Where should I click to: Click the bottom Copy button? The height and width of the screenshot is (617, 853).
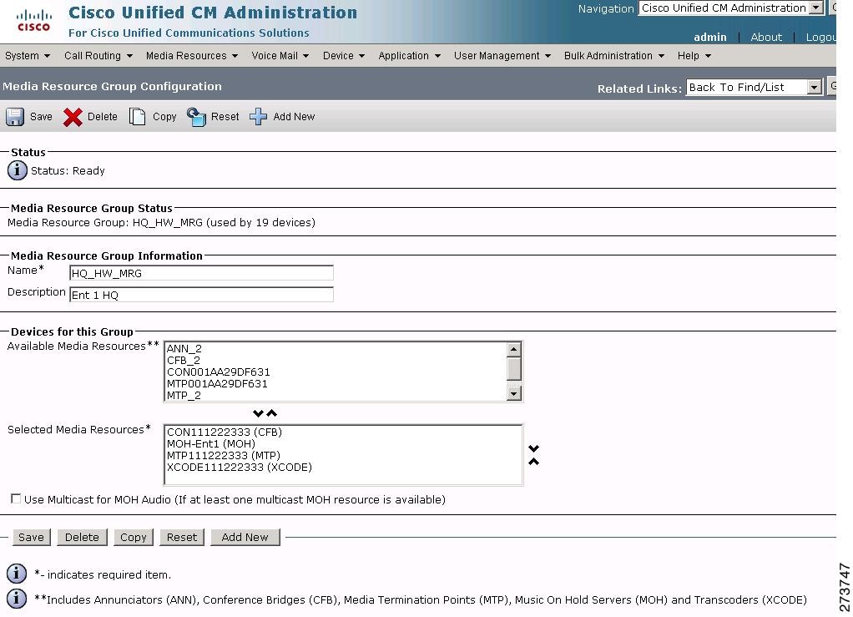coord(134,537)
